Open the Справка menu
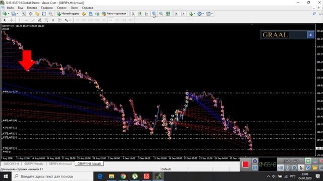This screenshot has height=181, width=323. (x=87, y=8)
